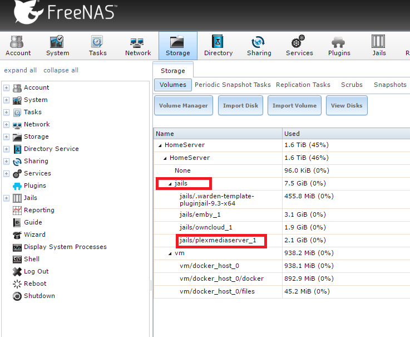Click the 2.1 GiB (0%) used value

pyautogui.click(x=305, y=241)
